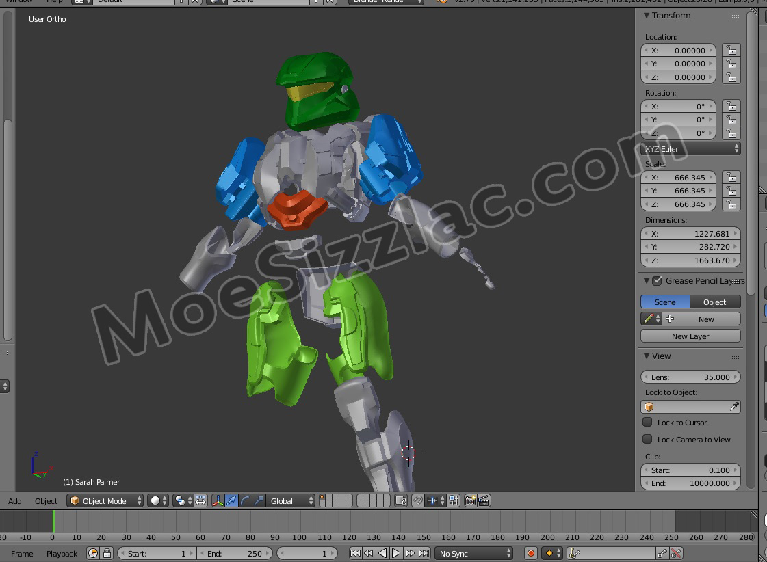Click the New Layer button

(x=690, y=336)
